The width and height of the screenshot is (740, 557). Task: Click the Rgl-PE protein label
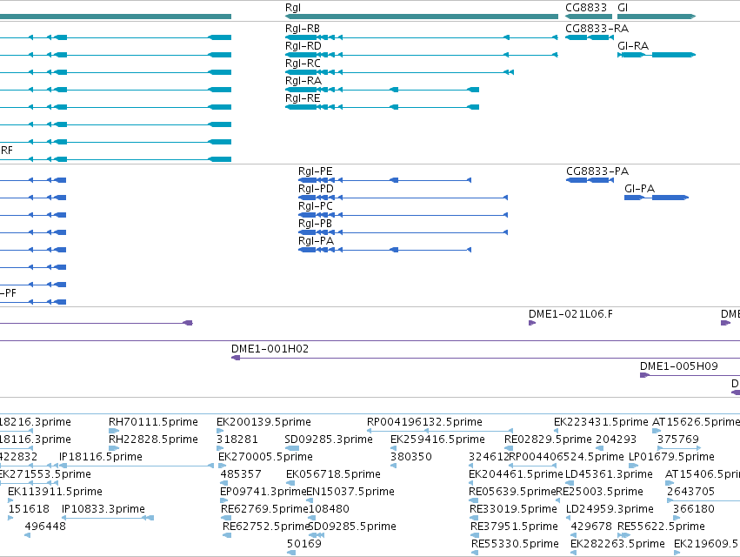pyautogui.click(x=316, y=171)
